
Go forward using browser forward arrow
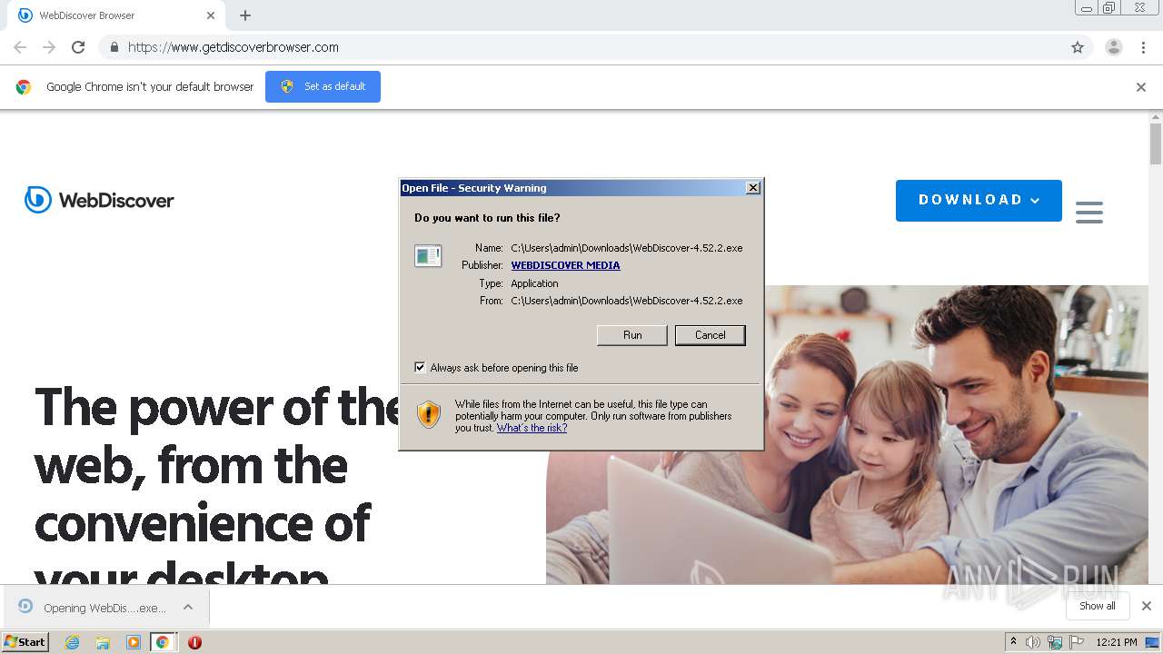[x=49, y=47]
